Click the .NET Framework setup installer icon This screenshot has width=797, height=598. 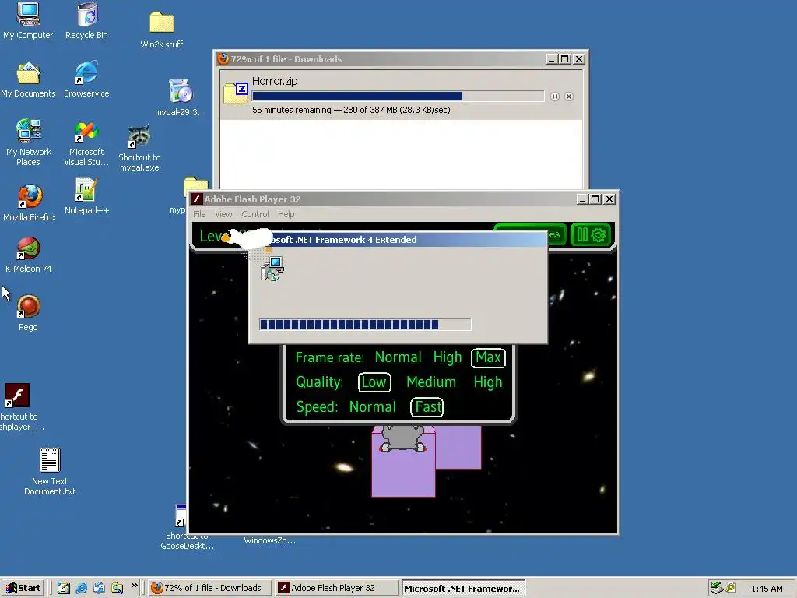click(x=272, y=269)
